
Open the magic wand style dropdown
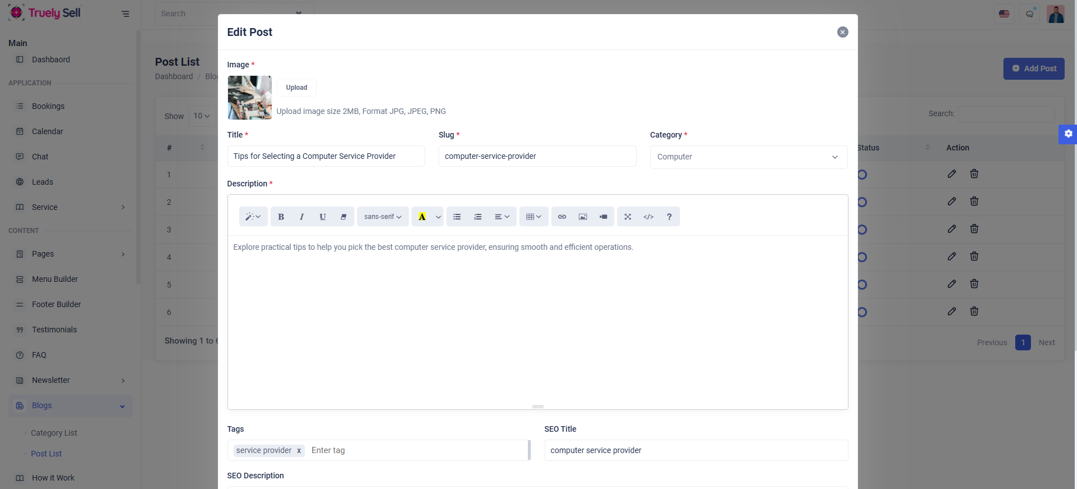pyautogui.click(x=253, y=217)
